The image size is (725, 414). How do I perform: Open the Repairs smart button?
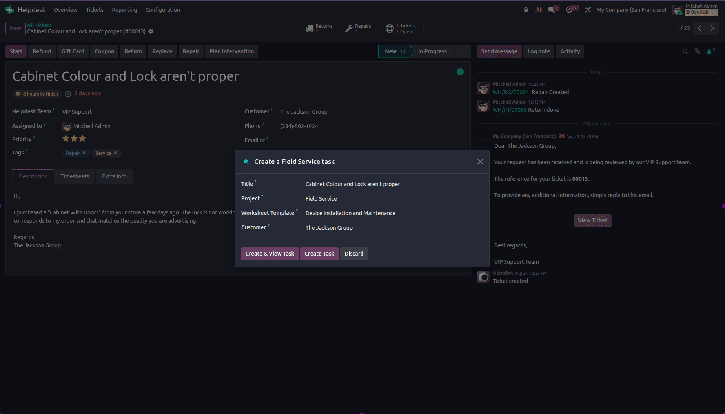tap(362, 28)
